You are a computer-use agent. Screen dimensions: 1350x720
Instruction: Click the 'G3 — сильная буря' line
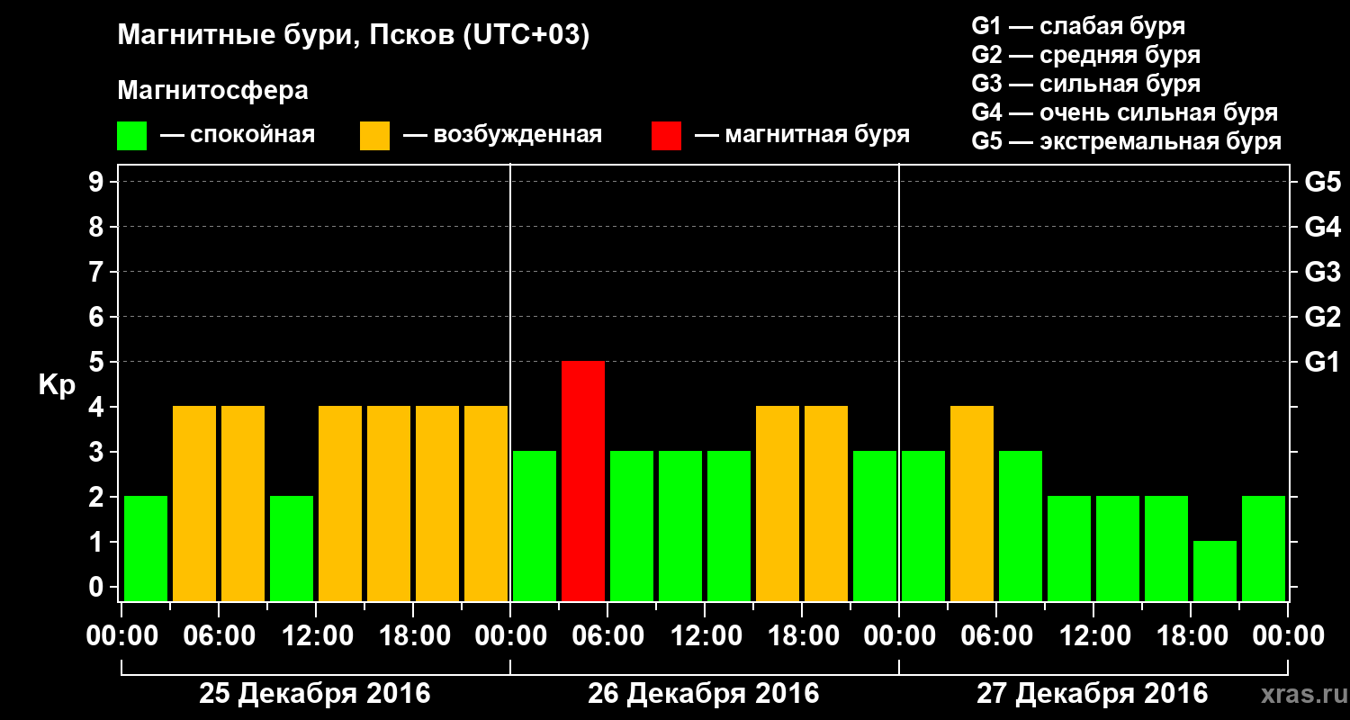click(x=1086, y=84)
